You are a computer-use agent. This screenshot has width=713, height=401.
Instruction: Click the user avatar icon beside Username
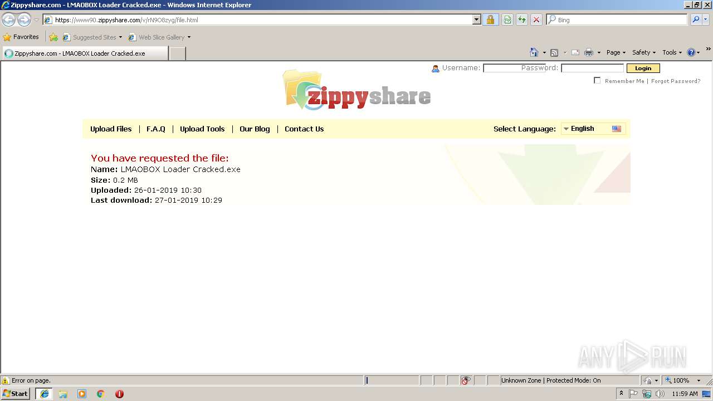pyautogui.click(x=436, y=69)
